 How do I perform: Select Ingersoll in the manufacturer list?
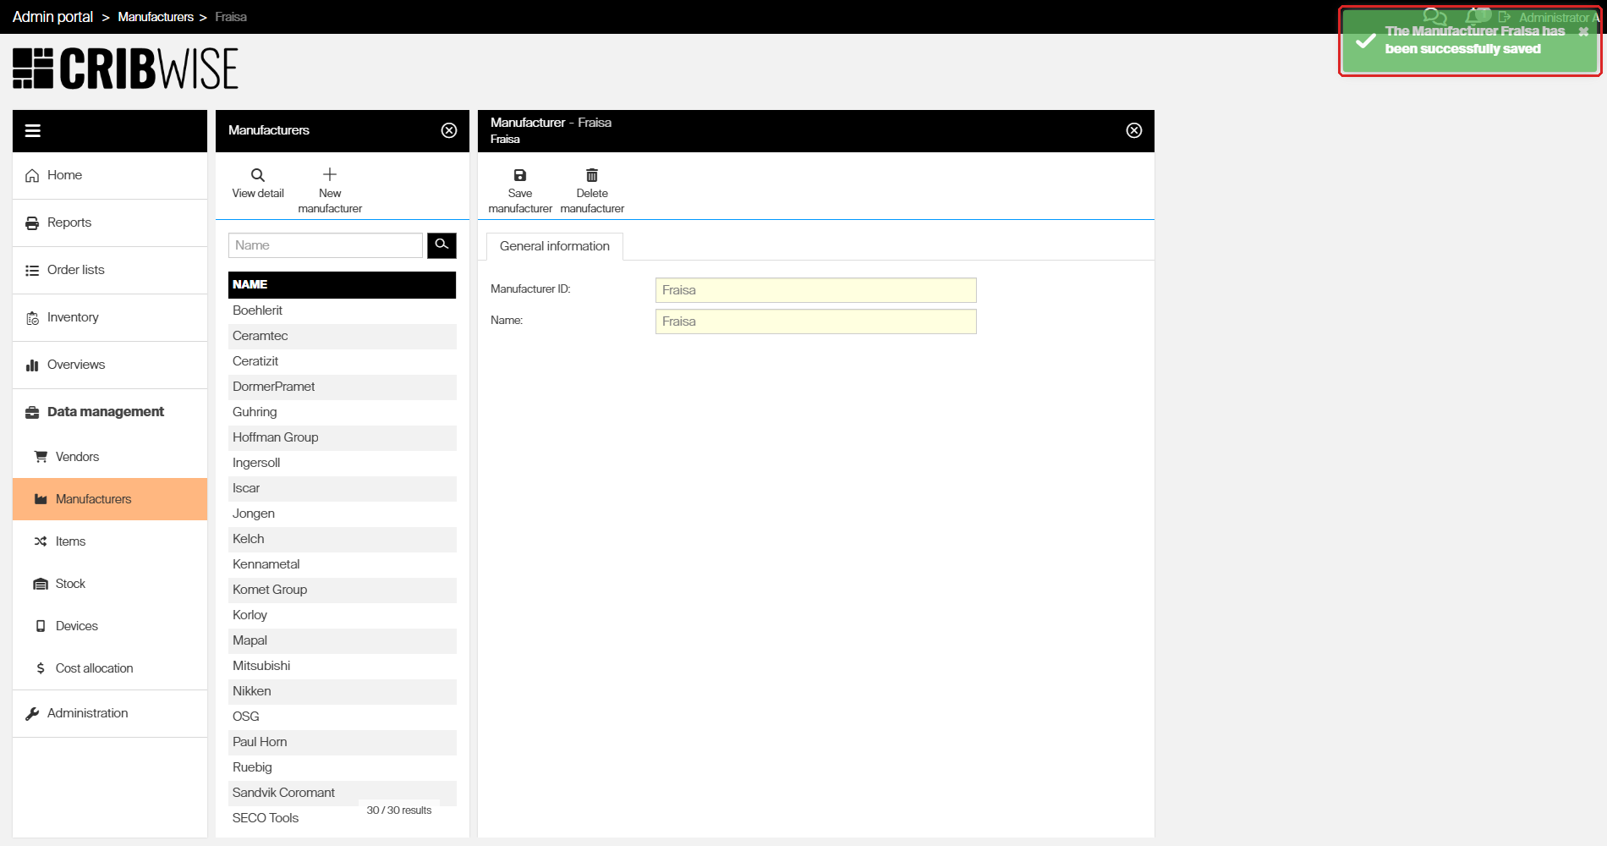[342, 464]
